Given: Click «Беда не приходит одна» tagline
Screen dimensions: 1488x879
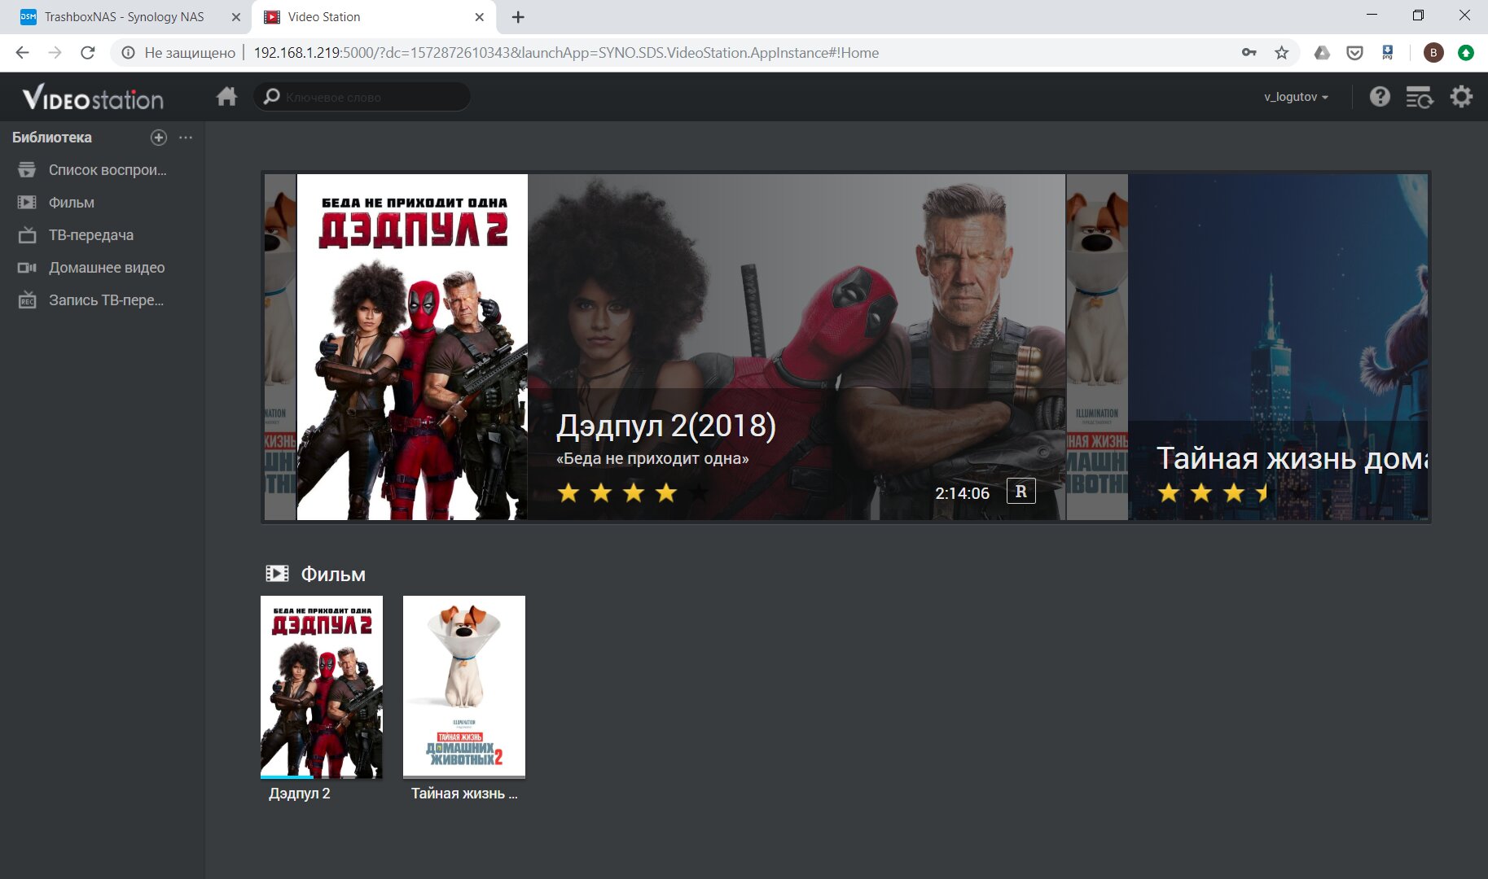Looking at the screenshot, I should point(652,458).
